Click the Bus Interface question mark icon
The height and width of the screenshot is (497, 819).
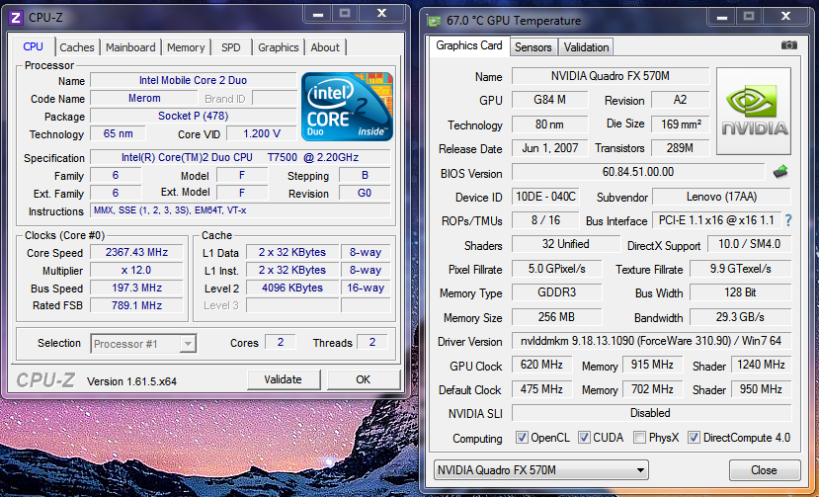[788, 220]
